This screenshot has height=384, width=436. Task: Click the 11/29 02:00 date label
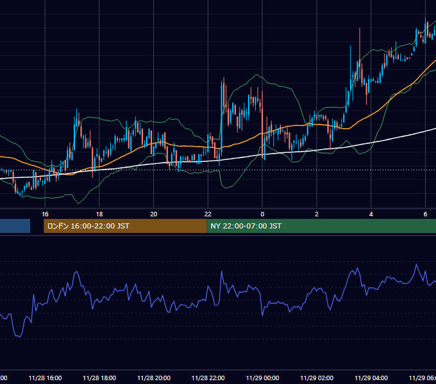tap(317, 378)
